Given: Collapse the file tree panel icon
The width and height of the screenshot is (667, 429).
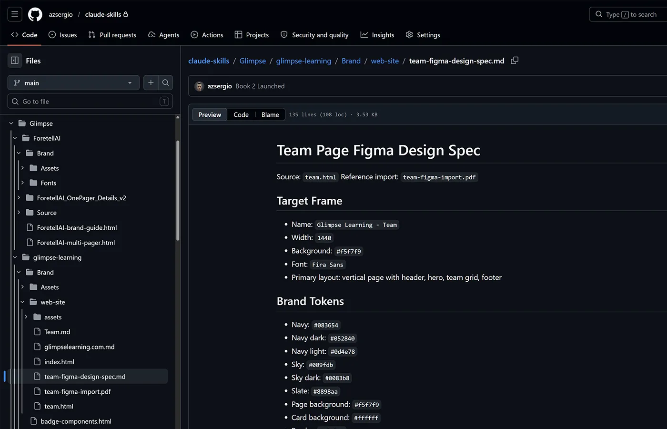Looking at the screenshot, I should [x=15, y=61].
